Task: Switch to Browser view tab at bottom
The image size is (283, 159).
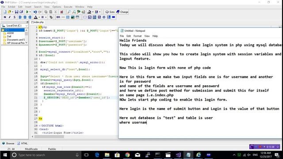Action: 8,143
